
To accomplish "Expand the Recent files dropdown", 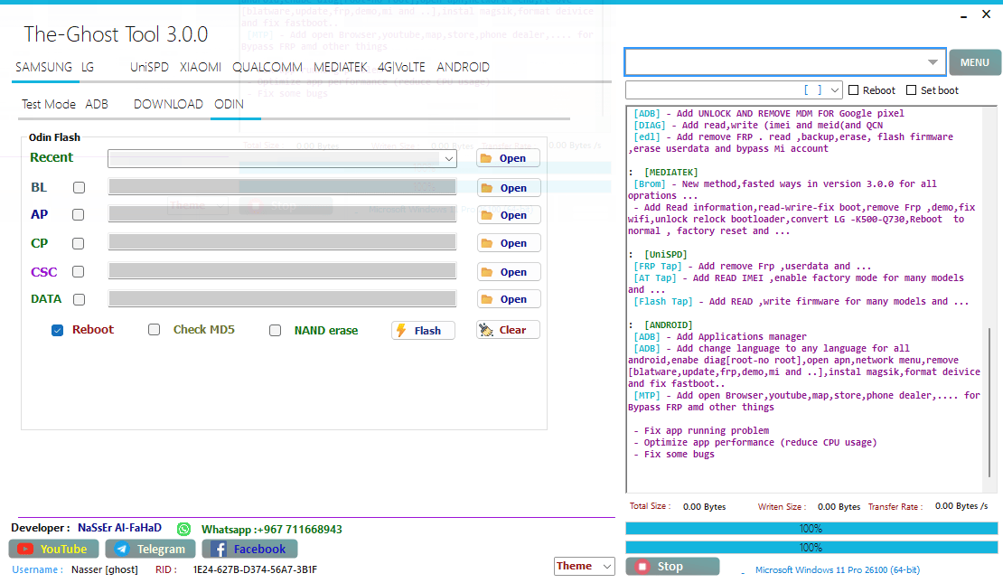I will 449,158.
